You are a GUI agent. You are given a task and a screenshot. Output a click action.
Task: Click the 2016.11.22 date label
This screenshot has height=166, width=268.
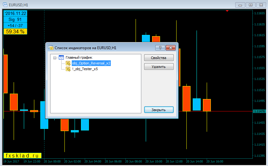tap(15, 13)
